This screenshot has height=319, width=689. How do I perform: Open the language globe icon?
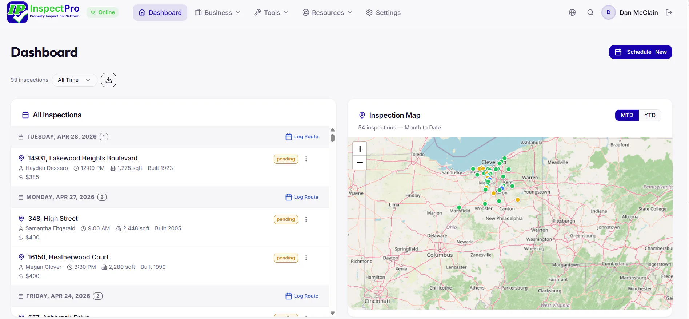[572, 12]
